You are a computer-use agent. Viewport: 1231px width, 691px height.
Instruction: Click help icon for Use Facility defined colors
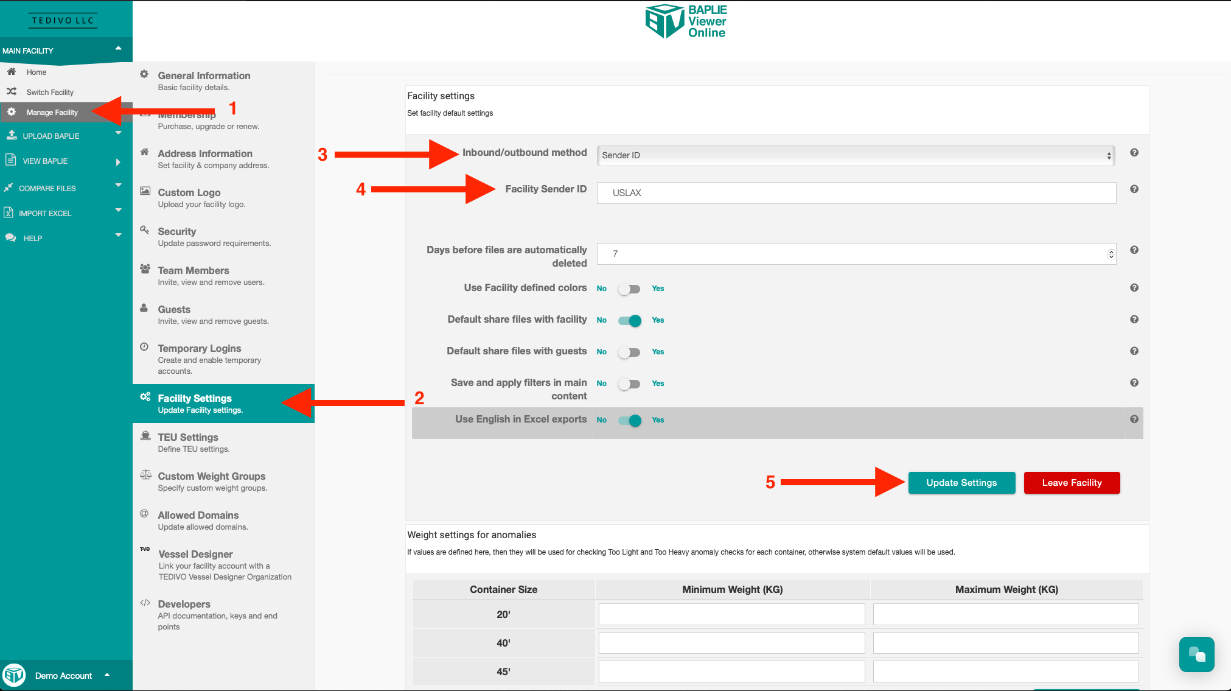(x=1134, y=288)
